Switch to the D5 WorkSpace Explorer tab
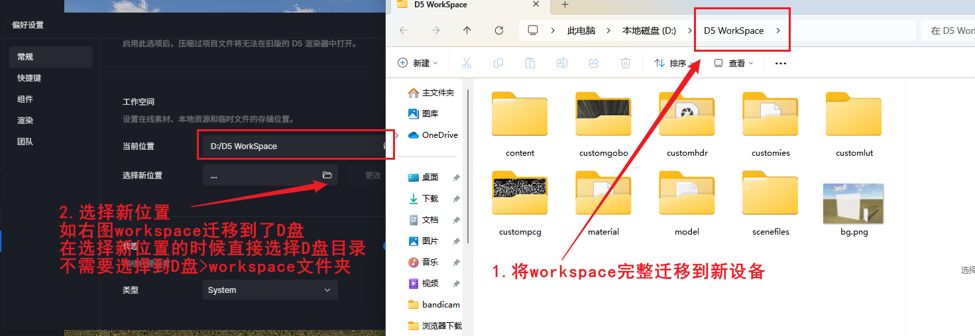Viewport: 975px width, 336px height. [469, 5]
